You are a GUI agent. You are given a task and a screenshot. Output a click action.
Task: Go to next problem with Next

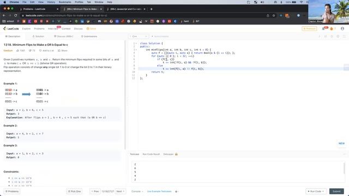click(x=121, y=191)
